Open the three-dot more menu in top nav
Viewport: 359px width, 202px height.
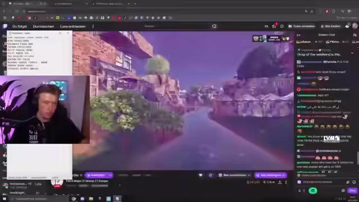[93, 26]
